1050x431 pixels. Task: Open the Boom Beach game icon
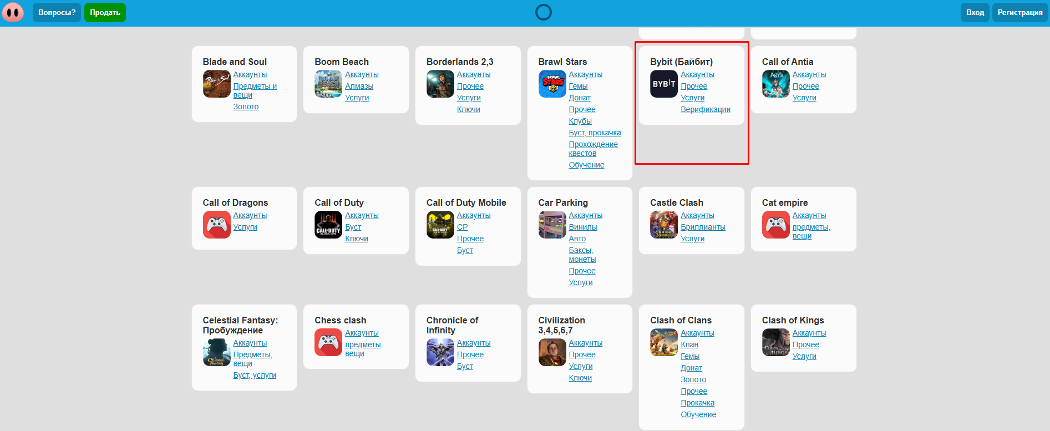tap(328, 84)
